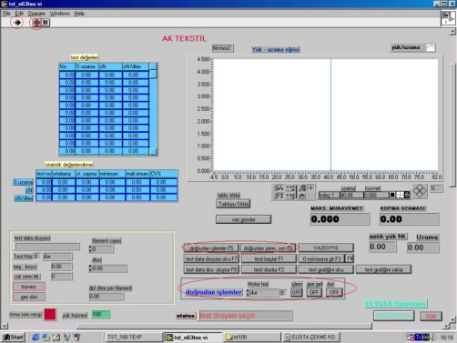Screen dimensions: 457x343
Task: Open the Test Hızı dur selector
Action: pos(57,257)
